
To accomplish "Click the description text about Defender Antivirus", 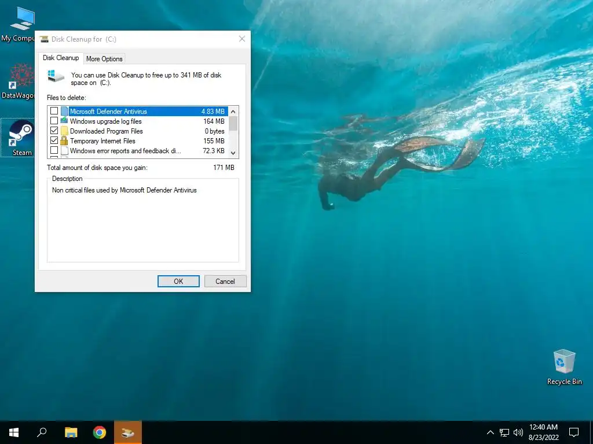I will click(x=125, y=190).
